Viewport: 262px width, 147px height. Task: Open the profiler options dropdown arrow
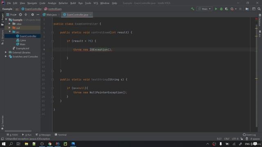coord(236,9)
